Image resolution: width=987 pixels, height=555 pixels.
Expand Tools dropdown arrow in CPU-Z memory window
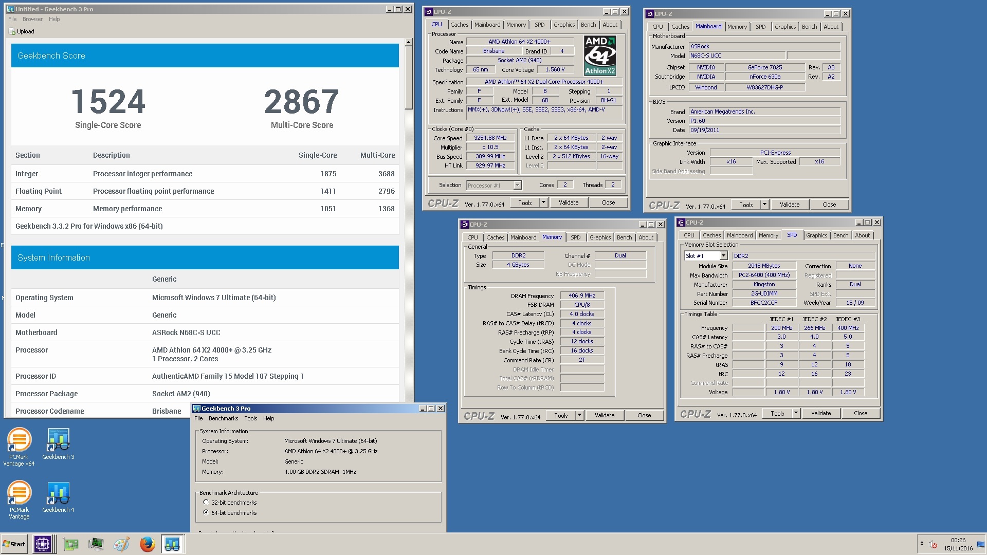point(579,415)
